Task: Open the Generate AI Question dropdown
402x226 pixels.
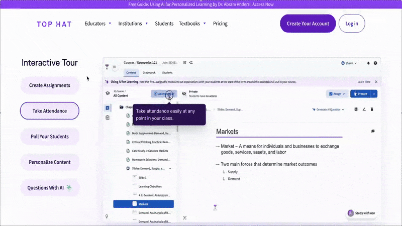Action: pyautogui.click(x=328, y=109)
